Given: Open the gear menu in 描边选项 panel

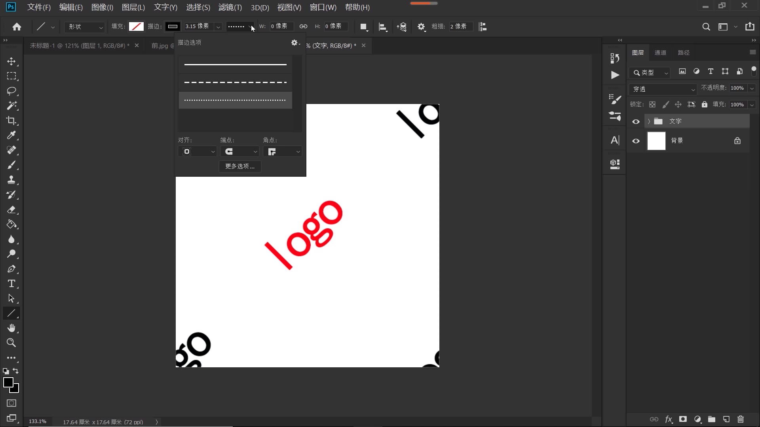Looking at the screenshot, I should tap(295, 43).
